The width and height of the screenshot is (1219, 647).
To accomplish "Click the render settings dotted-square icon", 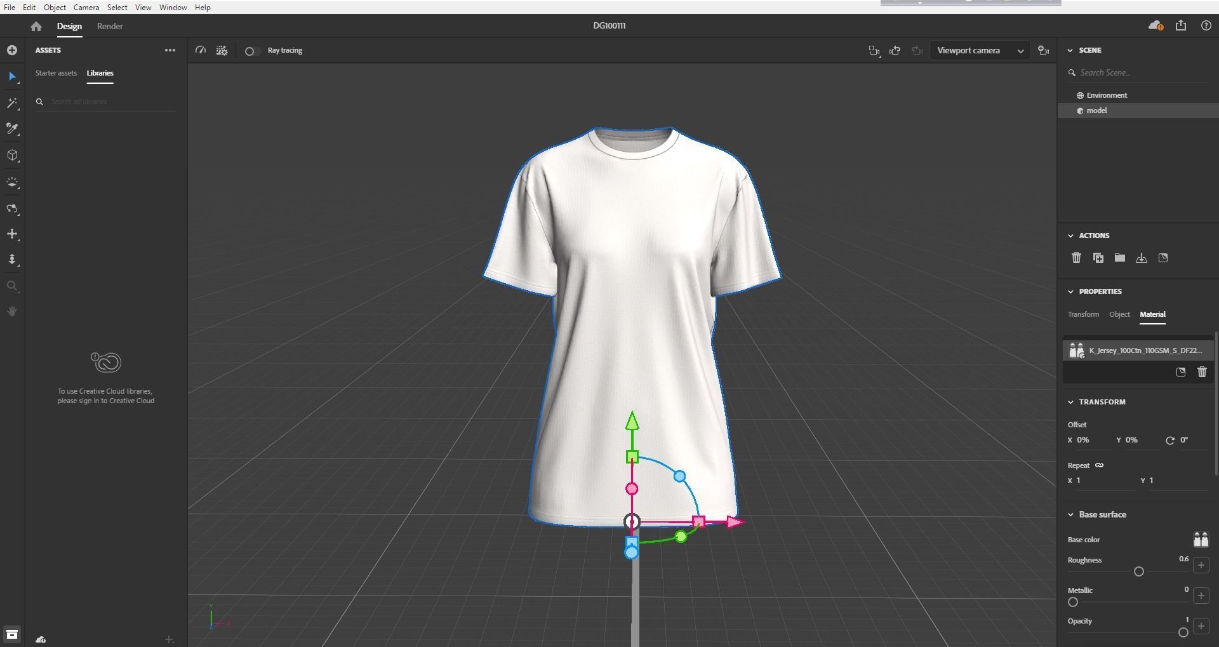I will (x=222, y=50).
